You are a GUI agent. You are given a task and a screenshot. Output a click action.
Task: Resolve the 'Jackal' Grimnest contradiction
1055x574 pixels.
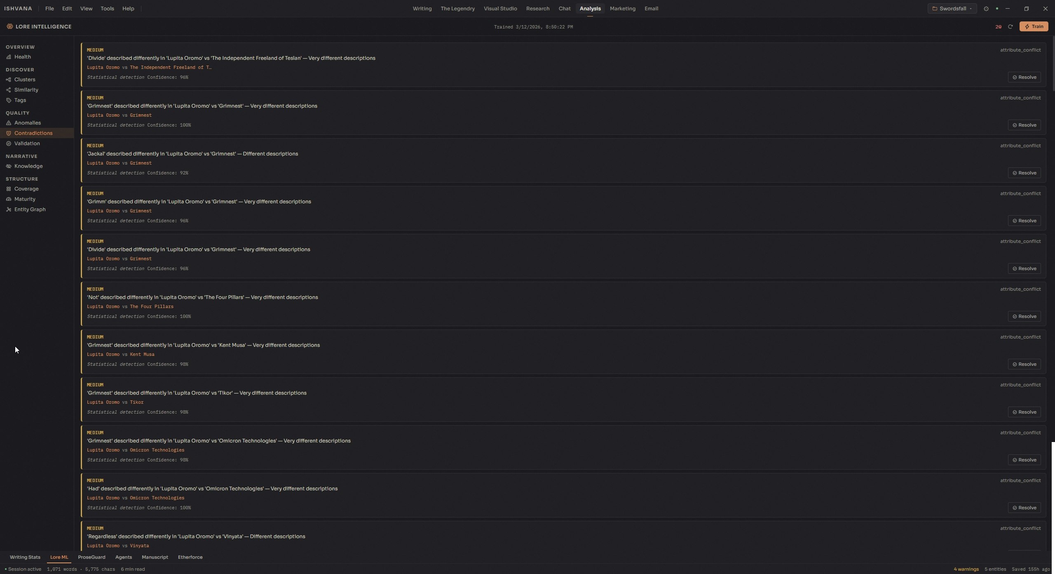[x=1024, y=173]
